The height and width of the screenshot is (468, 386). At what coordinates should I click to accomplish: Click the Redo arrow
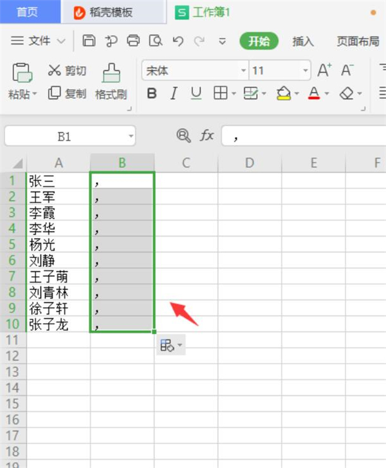(199, 41)
